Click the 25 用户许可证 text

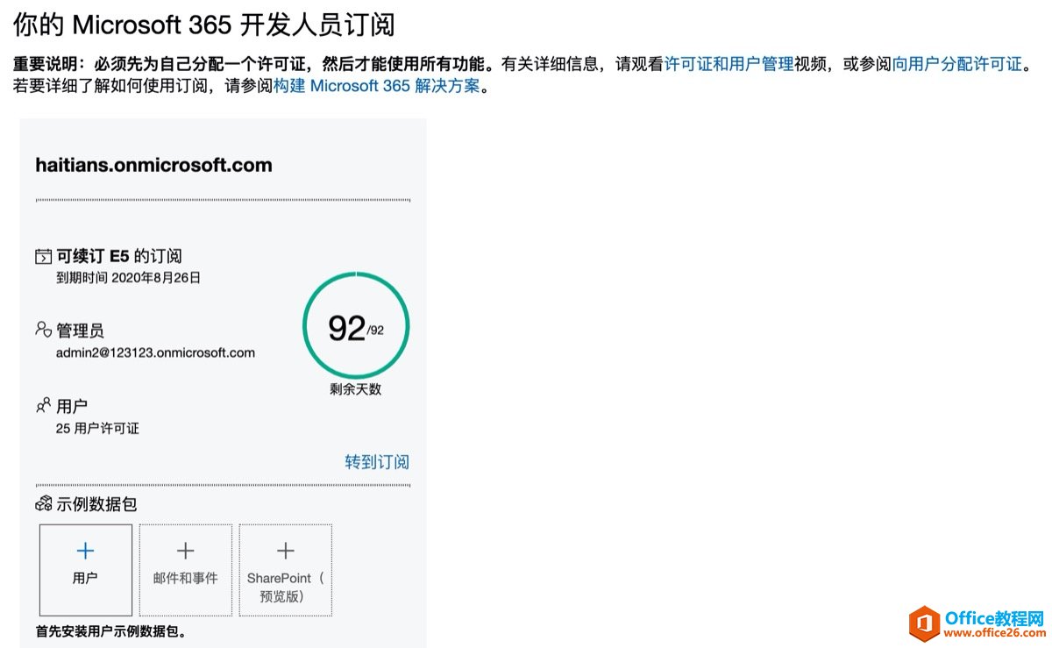97,429
